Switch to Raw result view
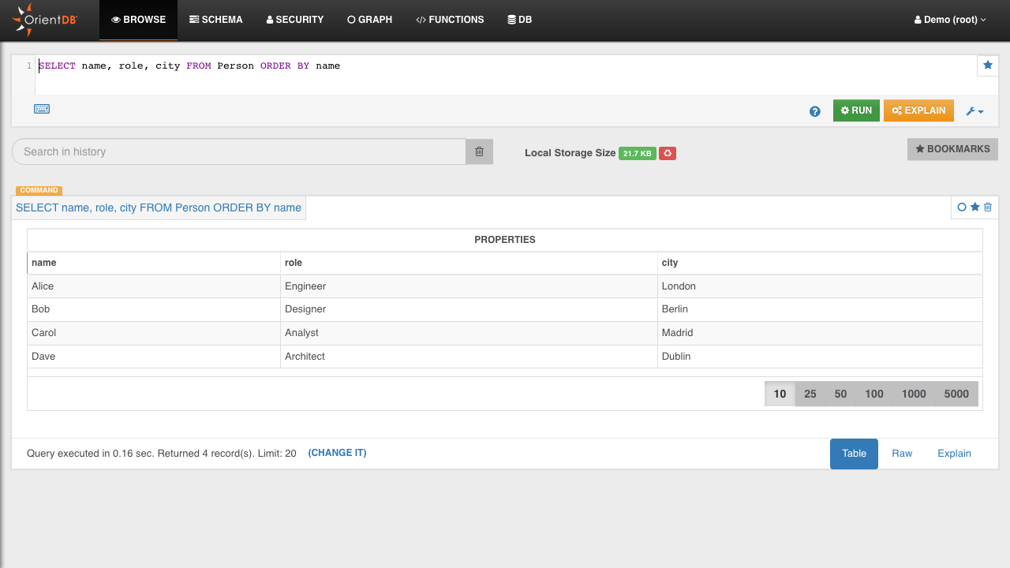This screenshot has width=1010, height=568. [902, 454]
